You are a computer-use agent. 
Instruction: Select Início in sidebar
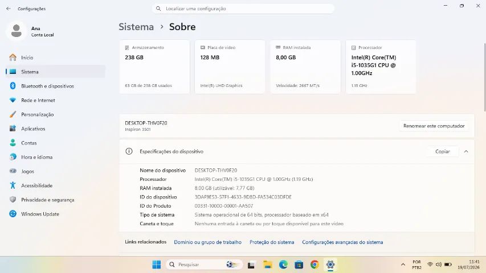click(x=55, y=57)
